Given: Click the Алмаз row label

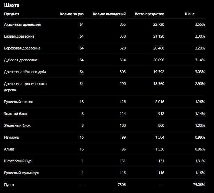Looking at the screenshot, I should (9, 149).
